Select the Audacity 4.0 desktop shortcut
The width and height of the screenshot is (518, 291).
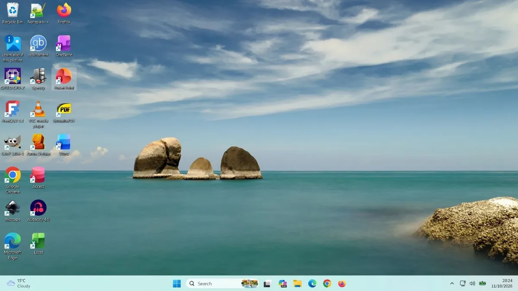[x=38, y=211]
